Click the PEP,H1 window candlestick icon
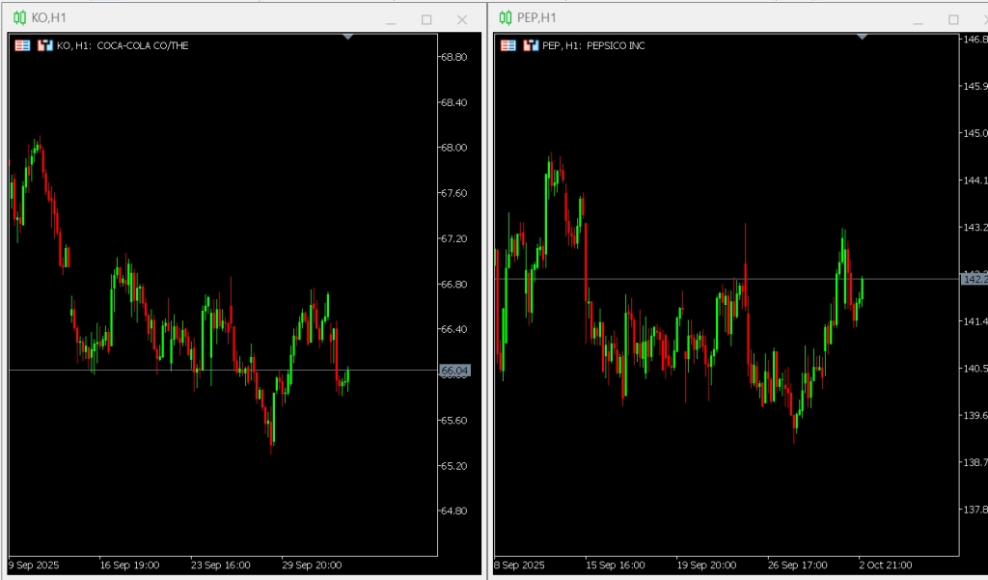 (x=506, y=18)
